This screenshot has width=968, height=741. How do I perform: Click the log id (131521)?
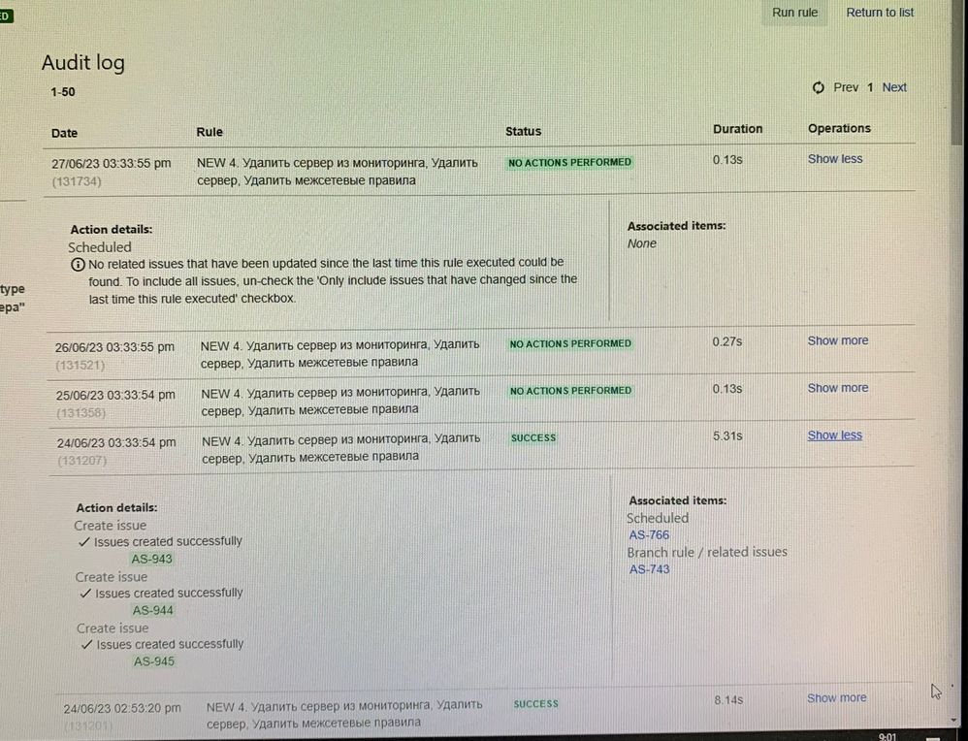pyautogui.click(x=81, y=365)
